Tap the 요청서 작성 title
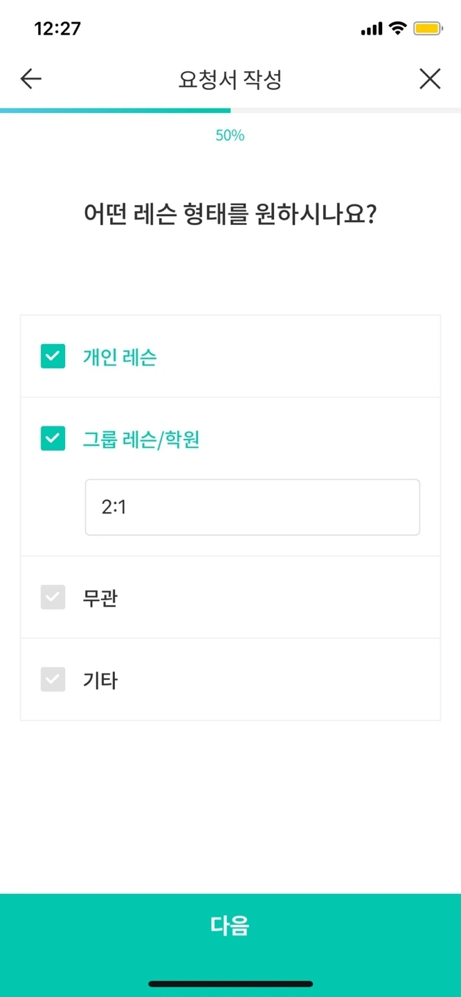Screen dimensions: 461x997 point(230,78)
